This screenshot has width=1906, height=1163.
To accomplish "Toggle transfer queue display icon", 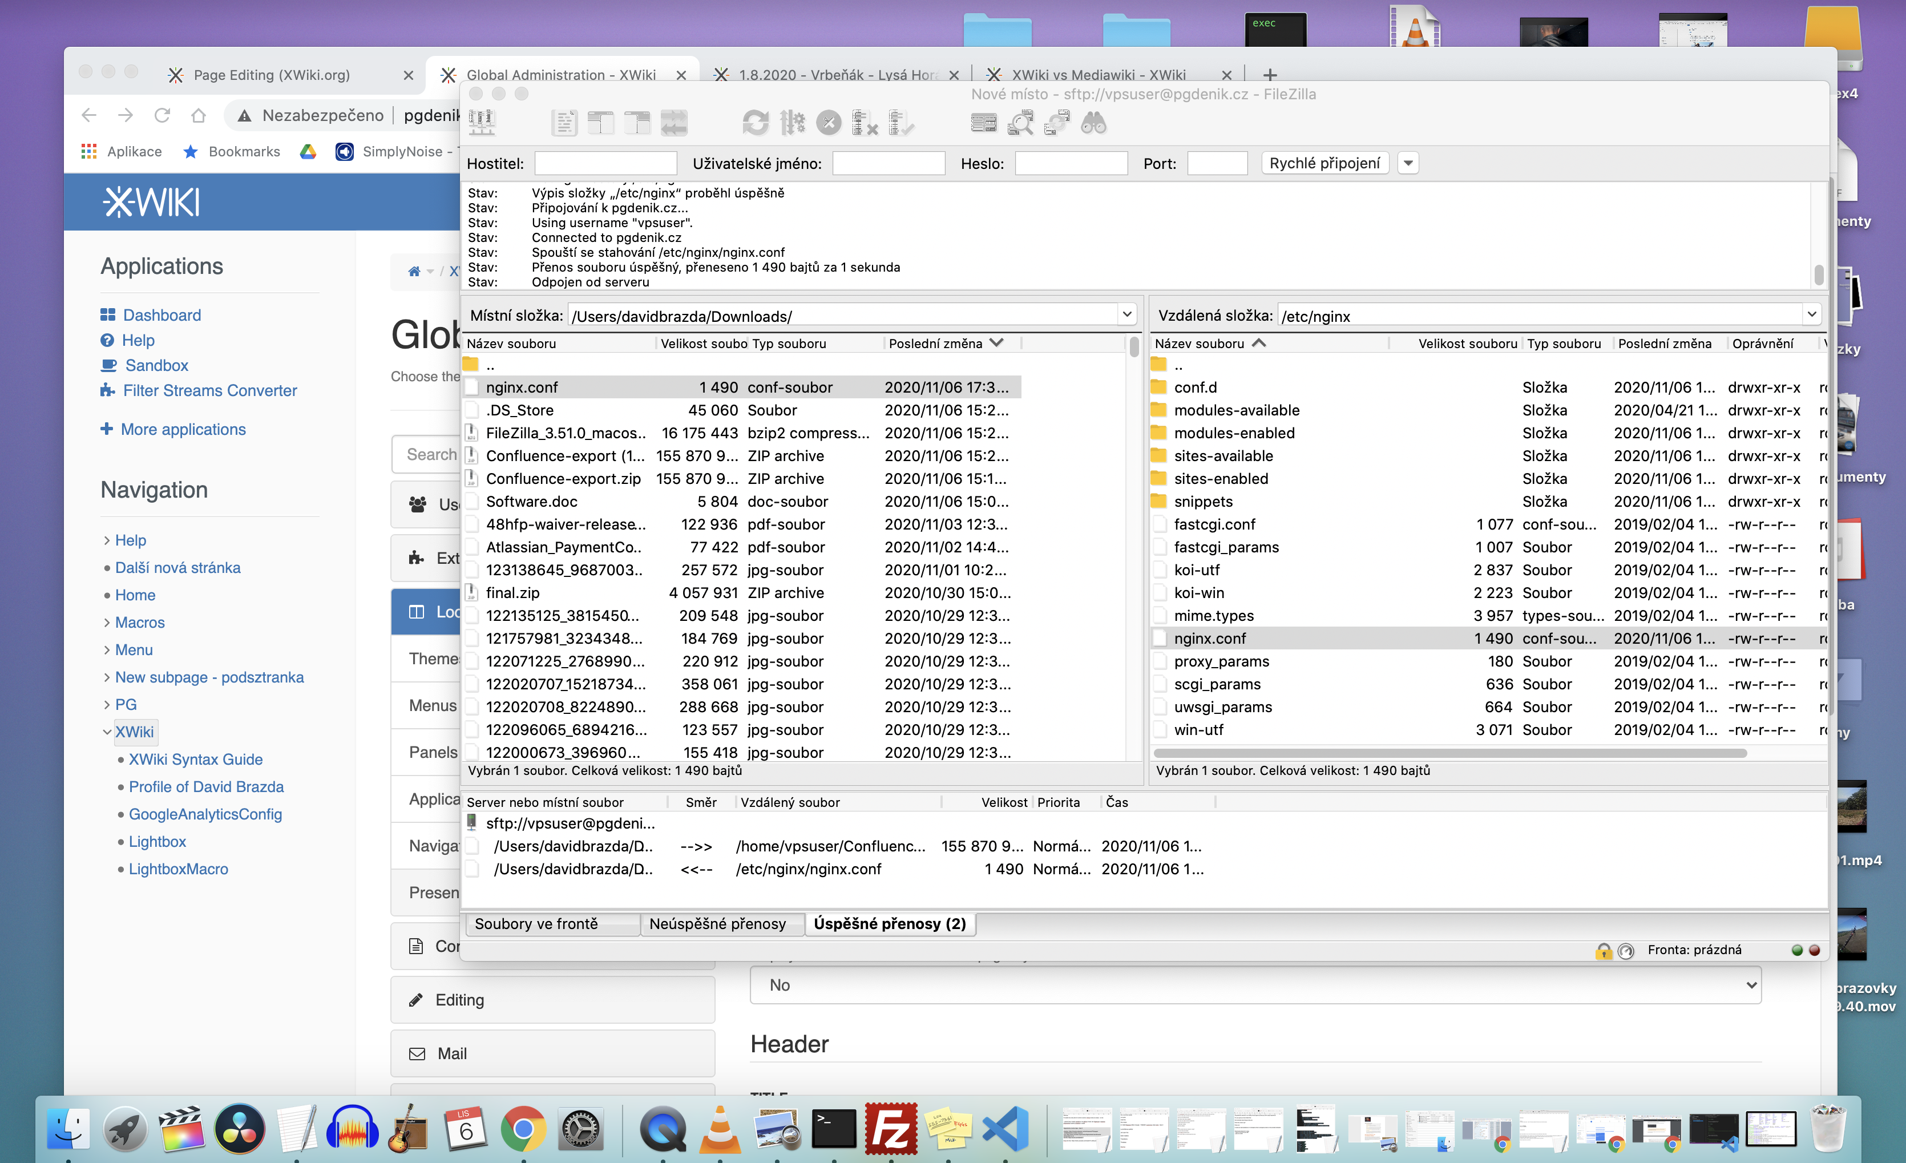I will (674, 122).
